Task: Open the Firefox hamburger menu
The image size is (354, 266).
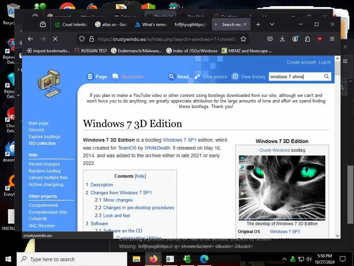Action: pyautogui.click(x=332, y=39)
